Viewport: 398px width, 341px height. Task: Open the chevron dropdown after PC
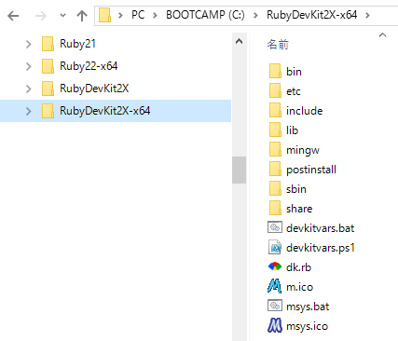point(155,15)
